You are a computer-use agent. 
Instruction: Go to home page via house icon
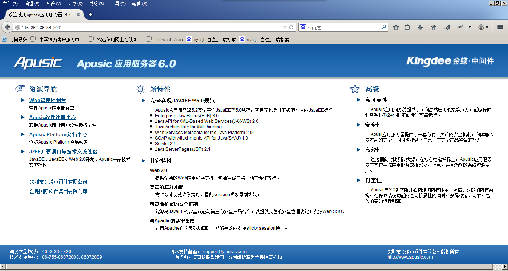(434, 27)
